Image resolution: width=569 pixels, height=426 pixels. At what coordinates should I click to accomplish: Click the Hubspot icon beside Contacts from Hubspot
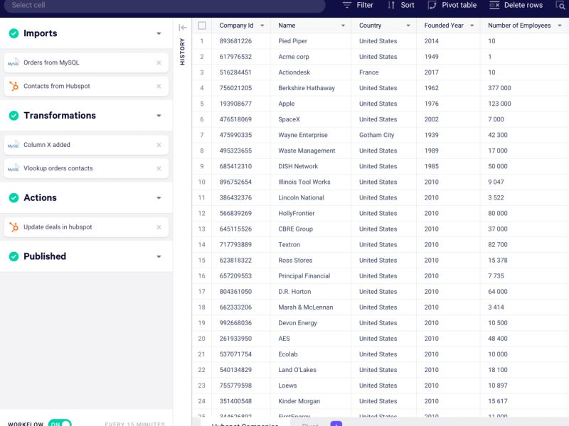click(14, 86)
